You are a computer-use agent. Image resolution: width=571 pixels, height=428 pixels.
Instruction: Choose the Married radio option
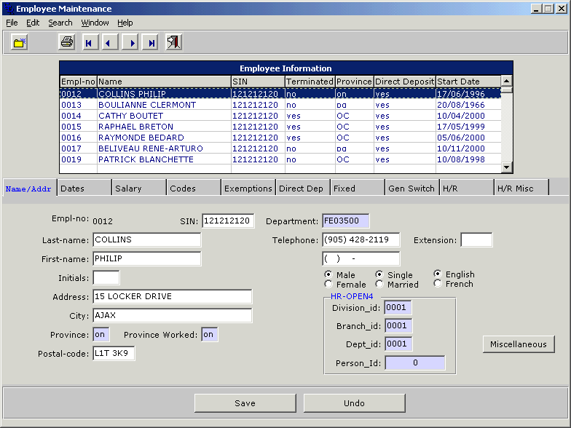tap(379, 285)
